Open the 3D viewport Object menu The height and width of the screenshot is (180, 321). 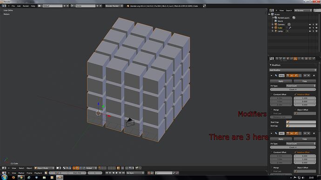click(x=29, y=168)
